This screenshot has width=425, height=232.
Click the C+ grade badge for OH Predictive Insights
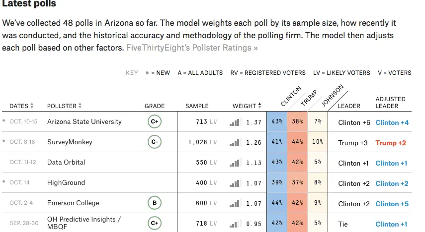154,224
